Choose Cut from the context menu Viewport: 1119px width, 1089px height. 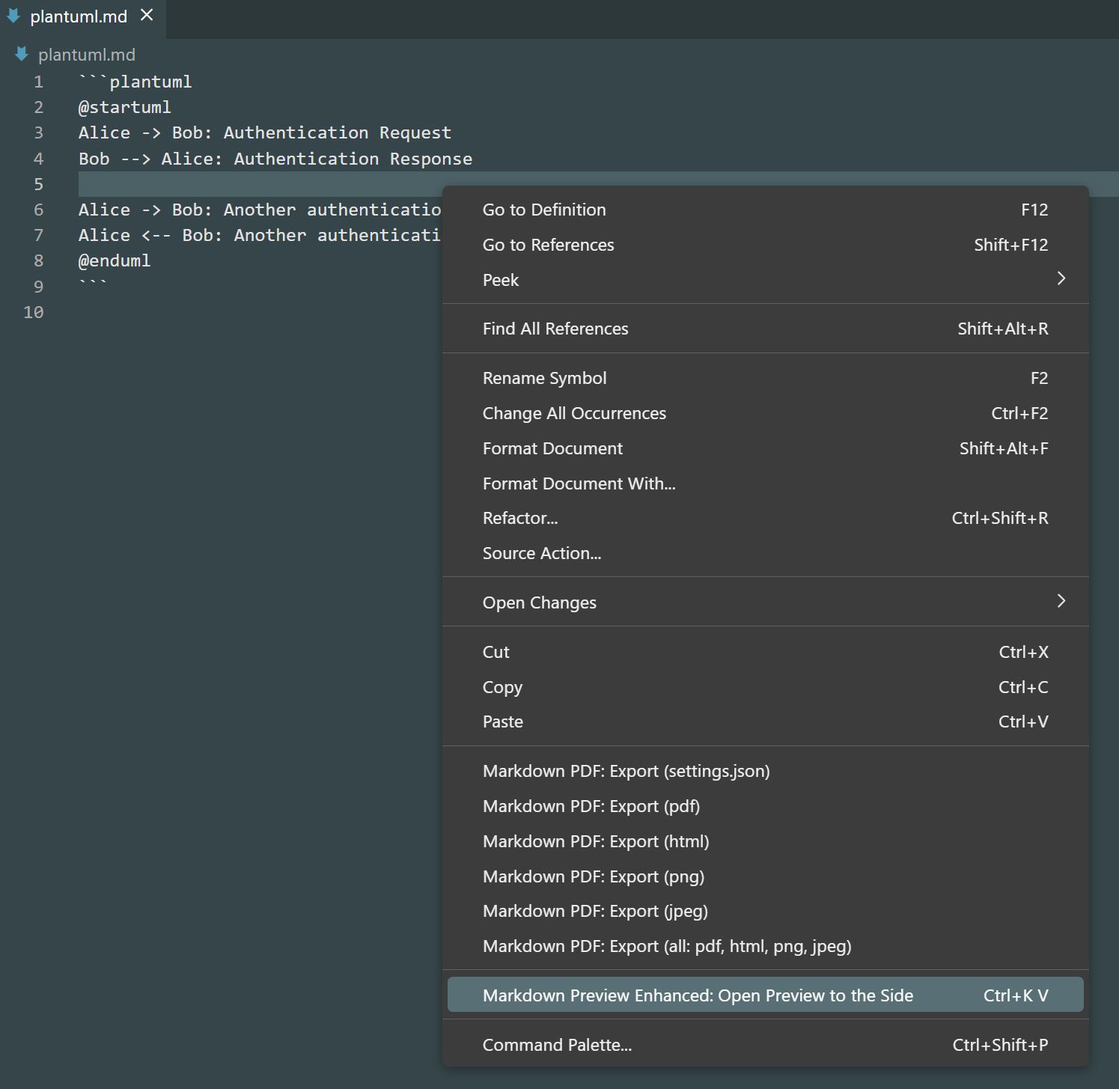point(765,652)
